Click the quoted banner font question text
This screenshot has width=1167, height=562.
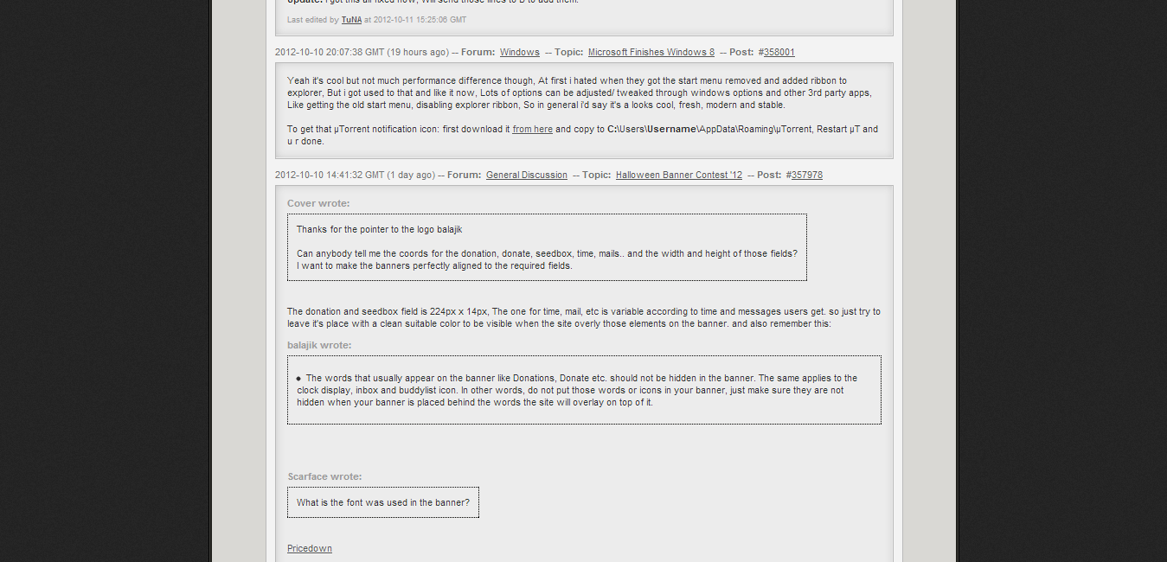(383, 502)
